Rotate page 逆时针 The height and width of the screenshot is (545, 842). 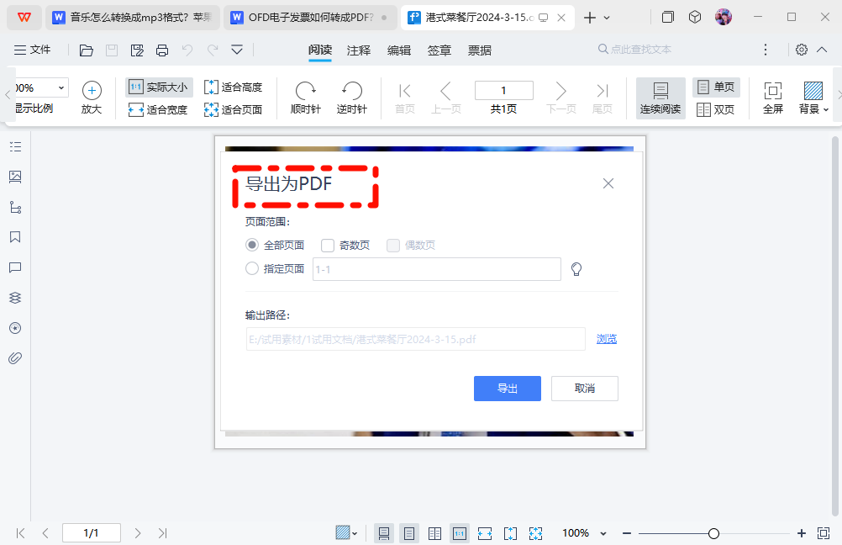click(352, 98)
